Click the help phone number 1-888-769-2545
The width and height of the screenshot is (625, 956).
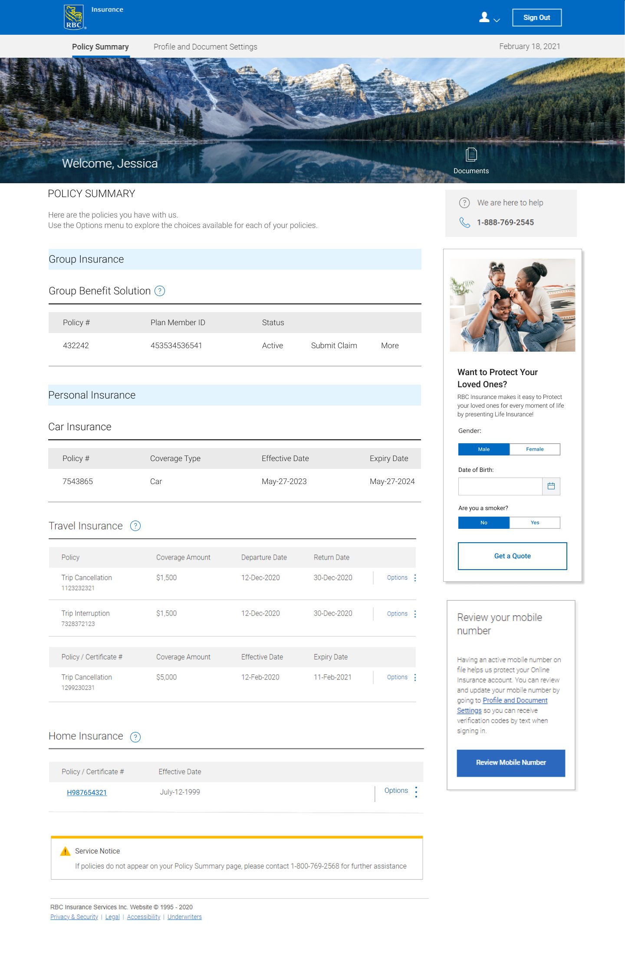click(x=506, y=222)
